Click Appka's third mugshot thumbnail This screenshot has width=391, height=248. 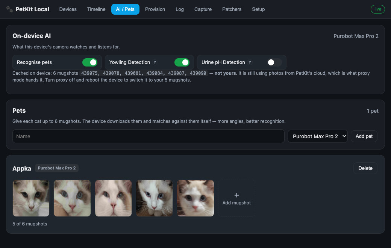click(x=113, y=198)
